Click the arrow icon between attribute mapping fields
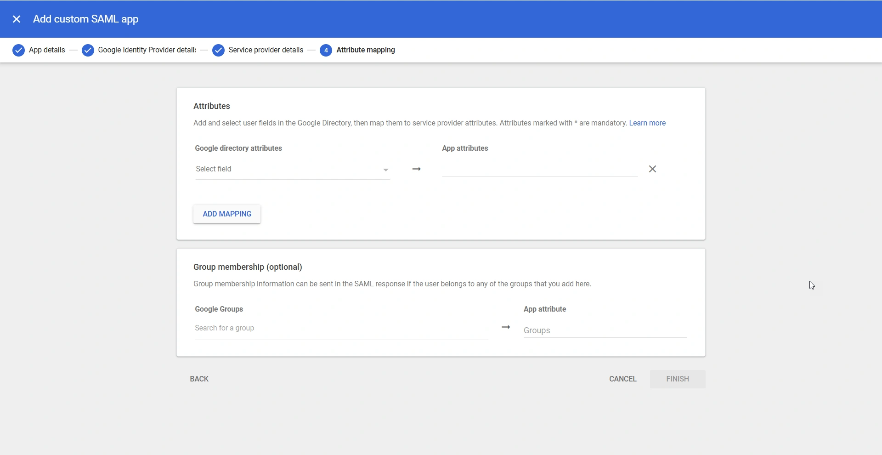The width and height of the screenshot is (882, 455). tap(416, 169)
